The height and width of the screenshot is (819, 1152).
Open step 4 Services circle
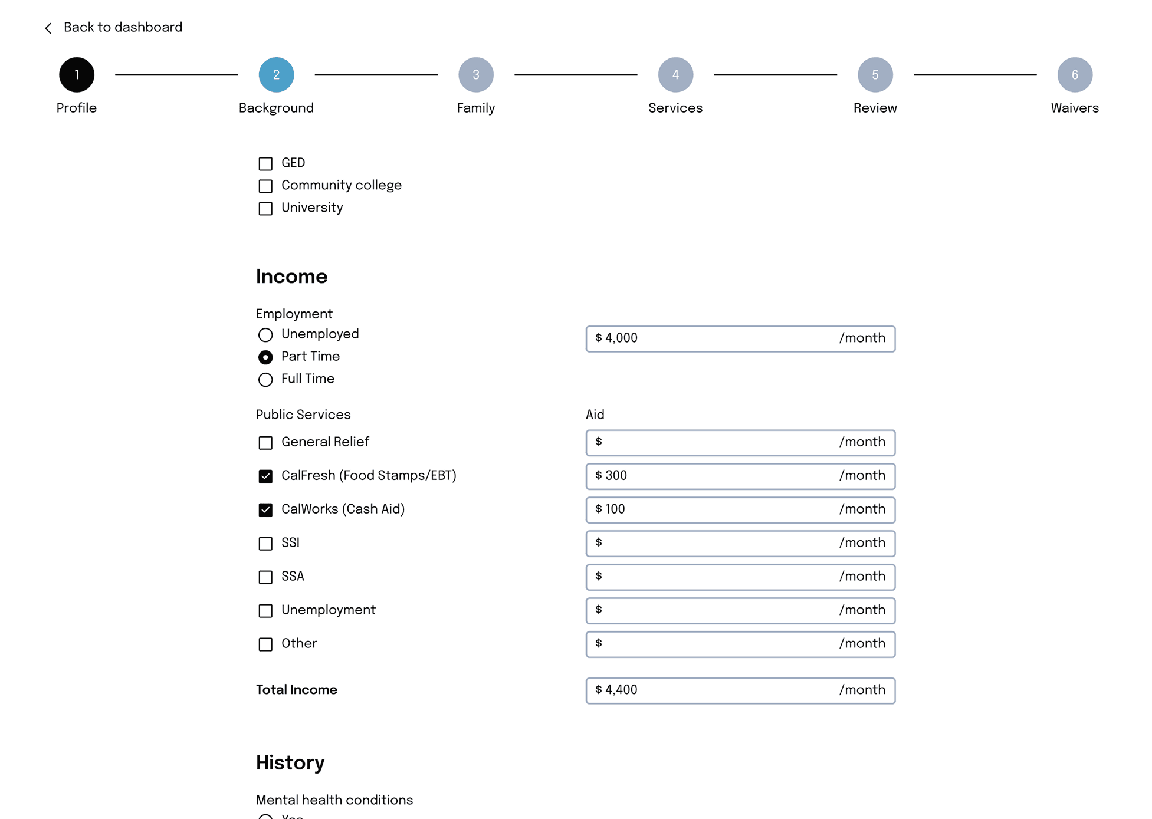point(675,75)
